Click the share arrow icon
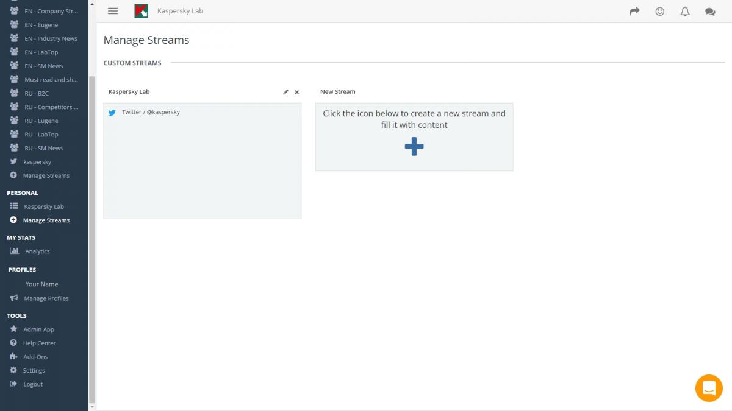The image size is (732, 411). click(x=634, y=11)
